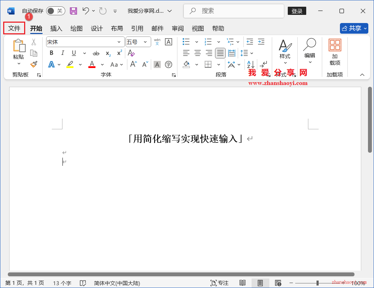The image size is (374, 288).
Task: Open the Add-ins grid icon
Action: (335, 45)
